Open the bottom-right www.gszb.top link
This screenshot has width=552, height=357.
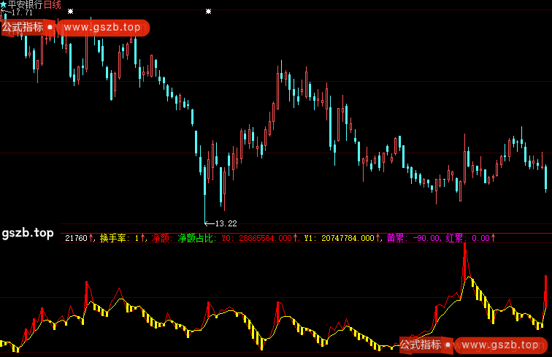coord(501,345)
